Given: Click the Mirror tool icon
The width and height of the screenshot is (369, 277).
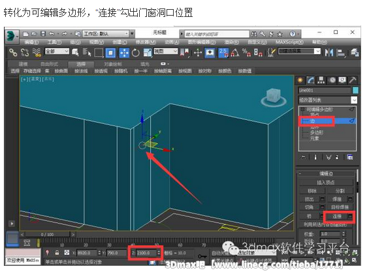Looking at the screenshot, I should [x=329, y=53].
